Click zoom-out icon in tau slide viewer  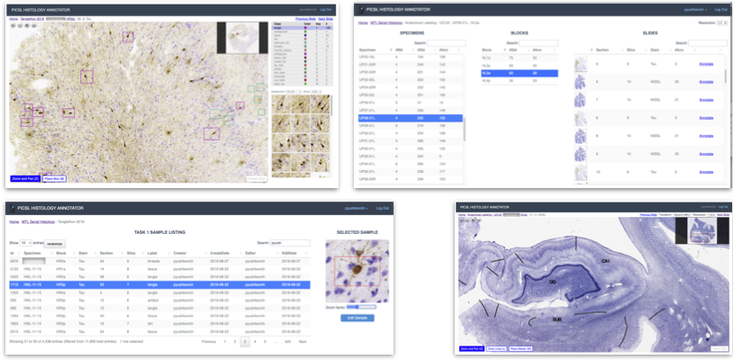[x=20, y=25]
